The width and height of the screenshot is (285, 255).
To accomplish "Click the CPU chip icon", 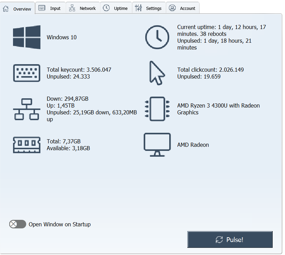I will (x=157, y=109).
